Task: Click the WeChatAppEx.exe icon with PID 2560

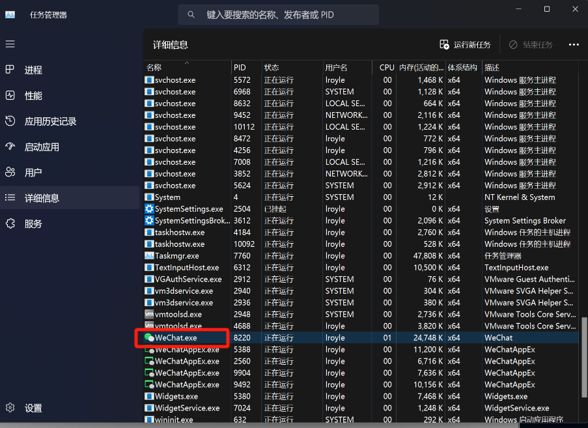Action: (x=149, y=361)
